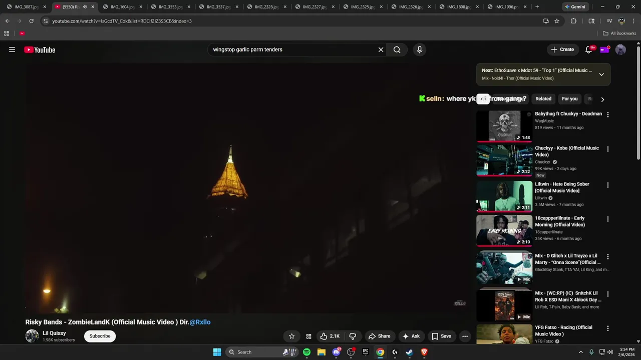Go back with the browser back arrow

(7, 21)
